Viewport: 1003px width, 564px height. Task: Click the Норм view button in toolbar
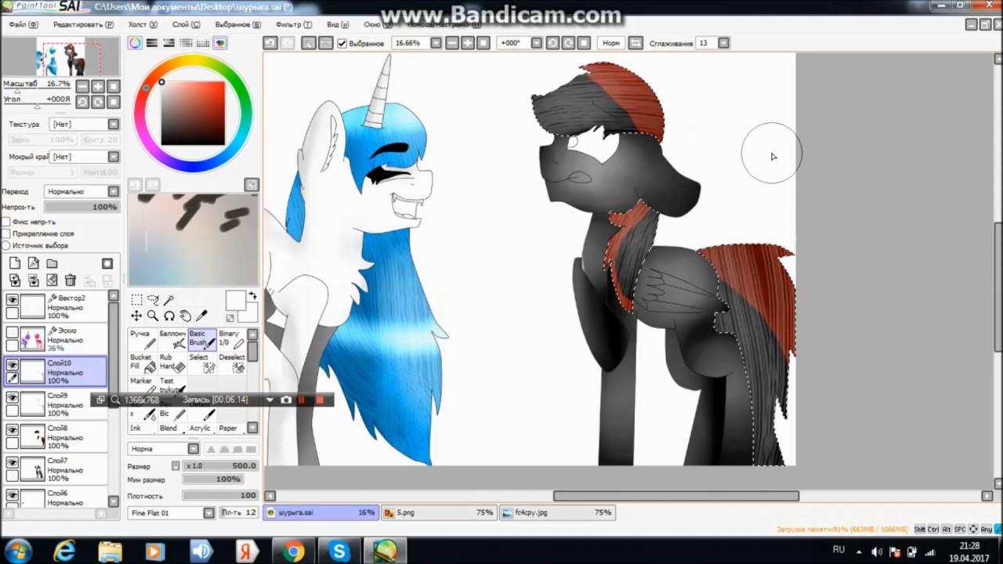click(x=611, y=43)
